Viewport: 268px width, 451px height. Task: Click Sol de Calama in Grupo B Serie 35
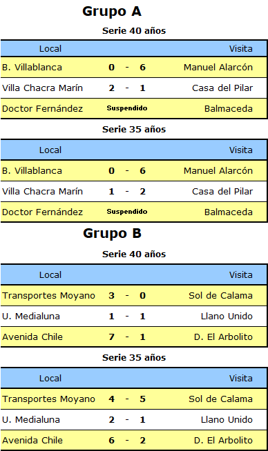[x=221, y=399]
